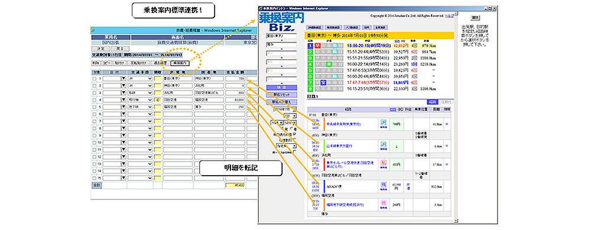The height and width of the screenshot is (230, 591).
Task: Select route number 7 in results
Action: (310, 82)
